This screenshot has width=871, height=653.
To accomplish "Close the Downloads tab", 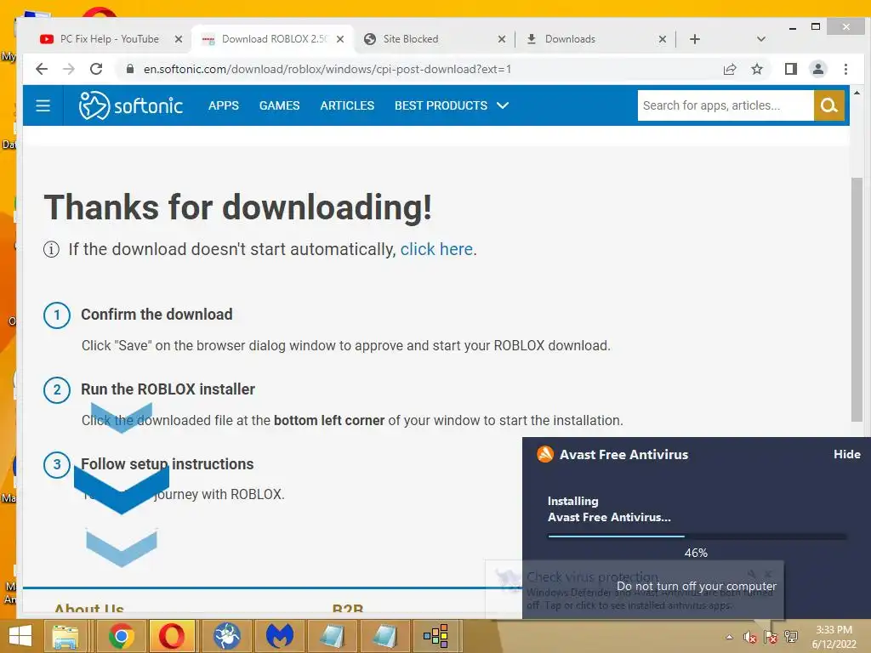I will click(662, 39).
